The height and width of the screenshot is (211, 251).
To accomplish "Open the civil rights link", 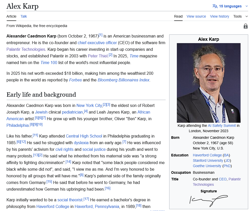I will pyautogui.click(x=64, y=150).
